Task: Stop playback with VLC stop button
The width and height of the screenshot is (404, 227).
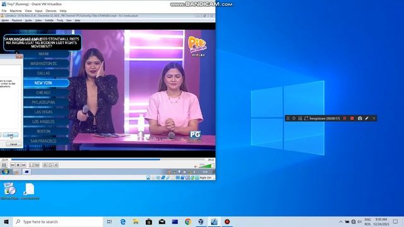Action: (x=18, y=165)
